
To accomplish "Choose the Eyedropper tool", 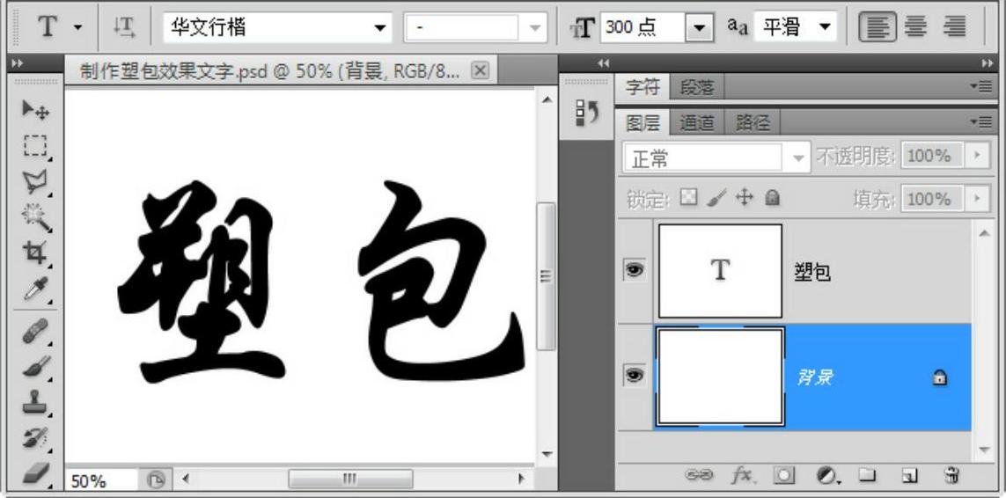I will [x=35, y=287].
